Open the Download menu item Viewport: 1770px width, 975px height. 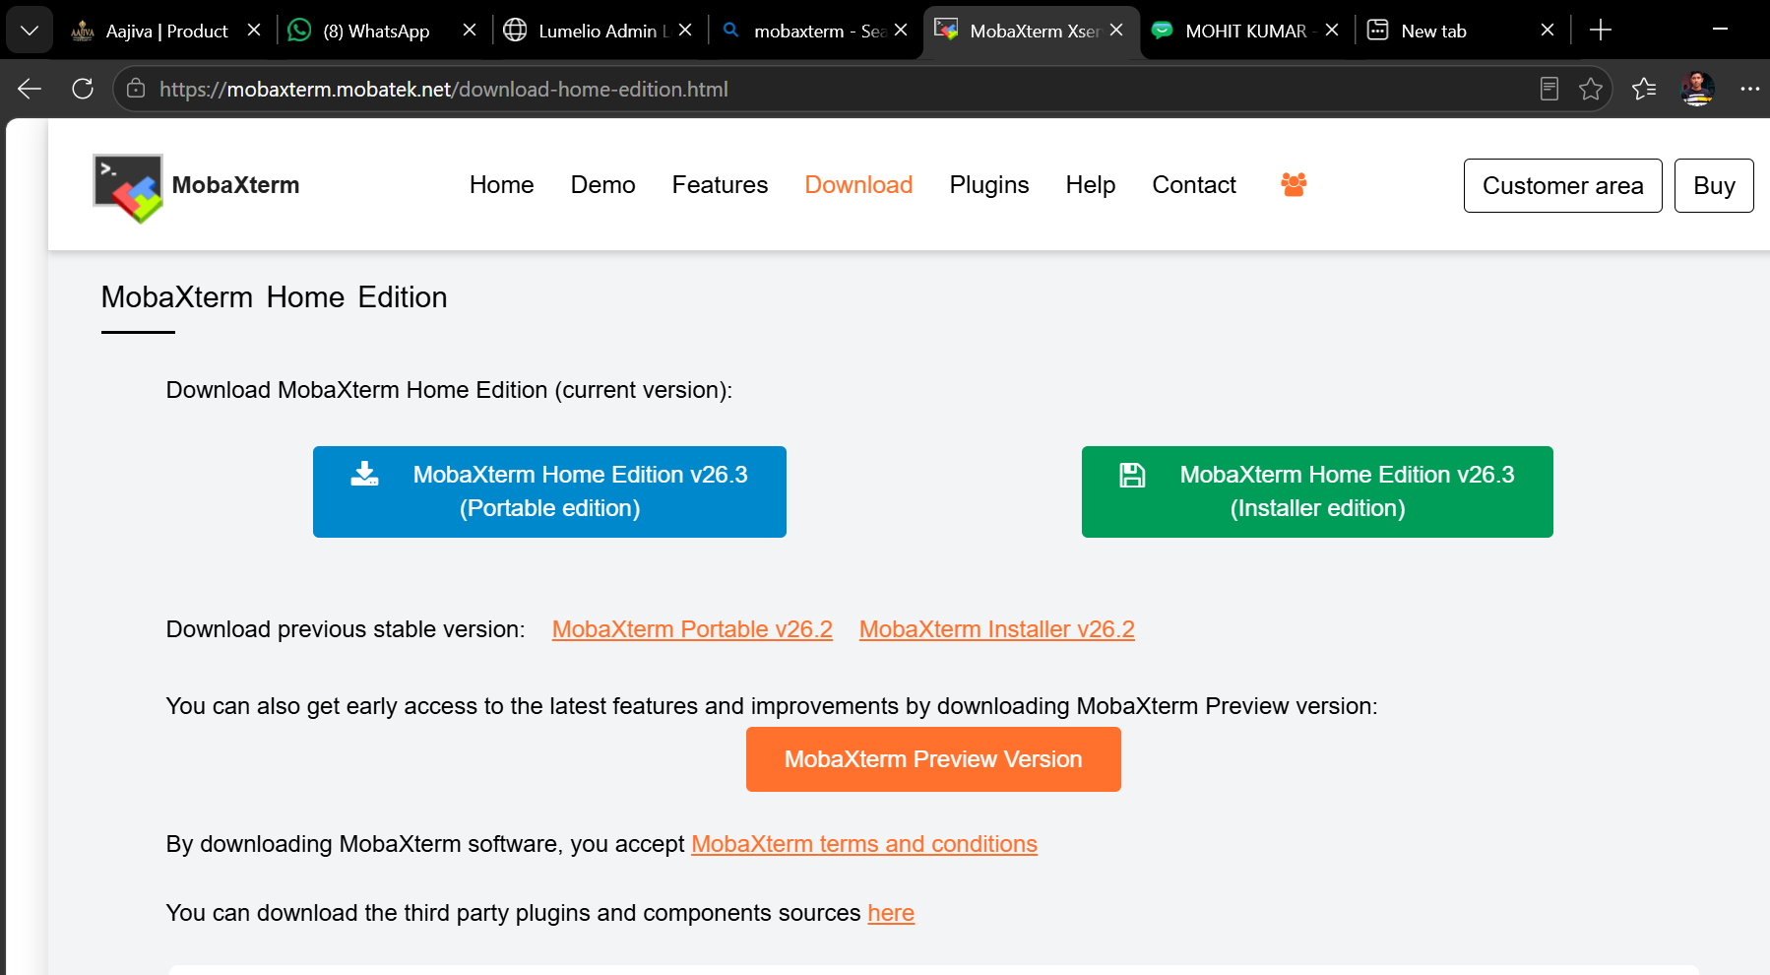click(858, 185)
